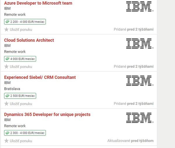Click IBM logo beside Dynamics 365 Developer
Image resolution: width=175 pixels, height=148 pixels.
point(140,118)
